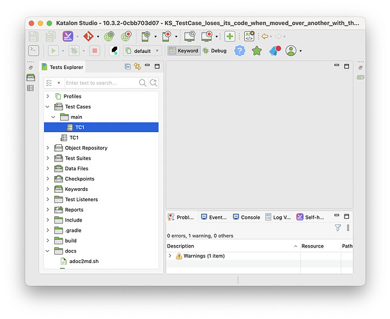Click the Save toolbar icon
Screen dimensions: 390x319
click(x=34, y=36)
